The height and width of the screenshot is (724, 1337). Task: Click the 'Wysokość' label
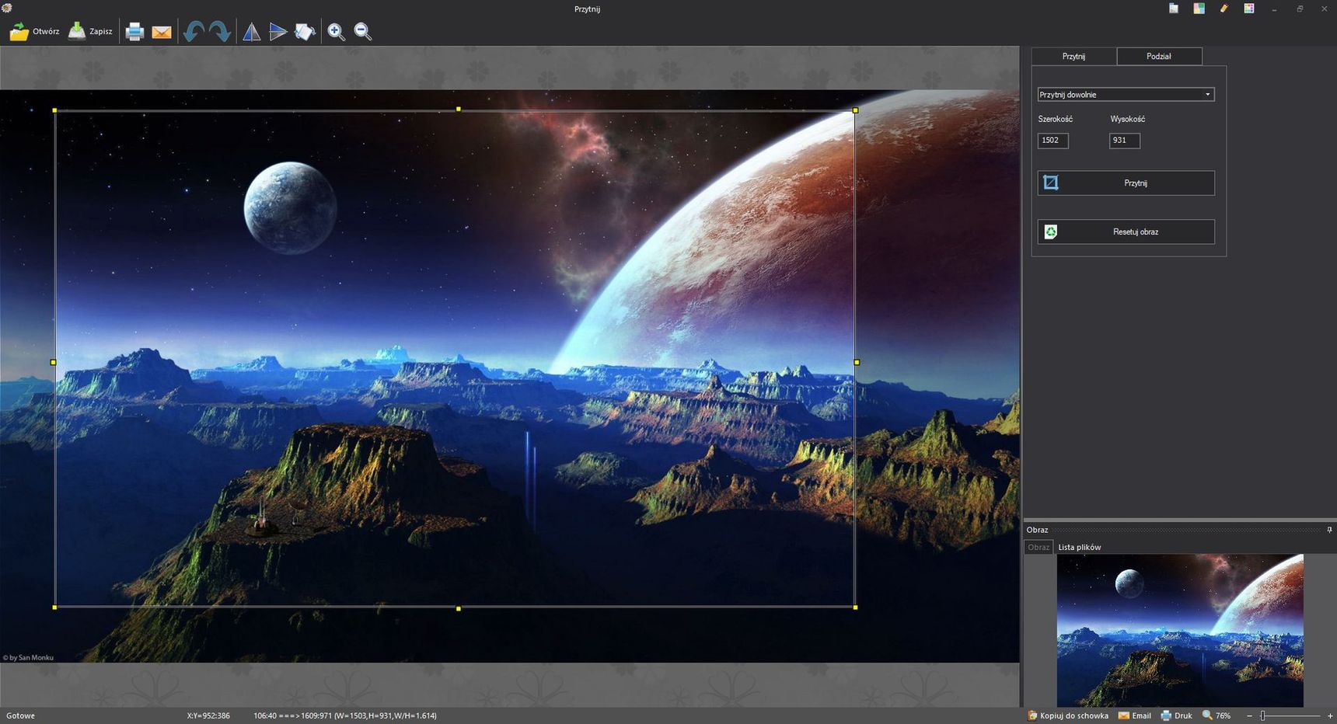click(1127, 119)
